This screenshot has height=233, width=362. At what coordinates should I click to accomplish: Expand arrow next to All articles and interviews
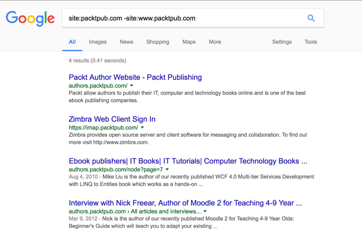point(205,211)
